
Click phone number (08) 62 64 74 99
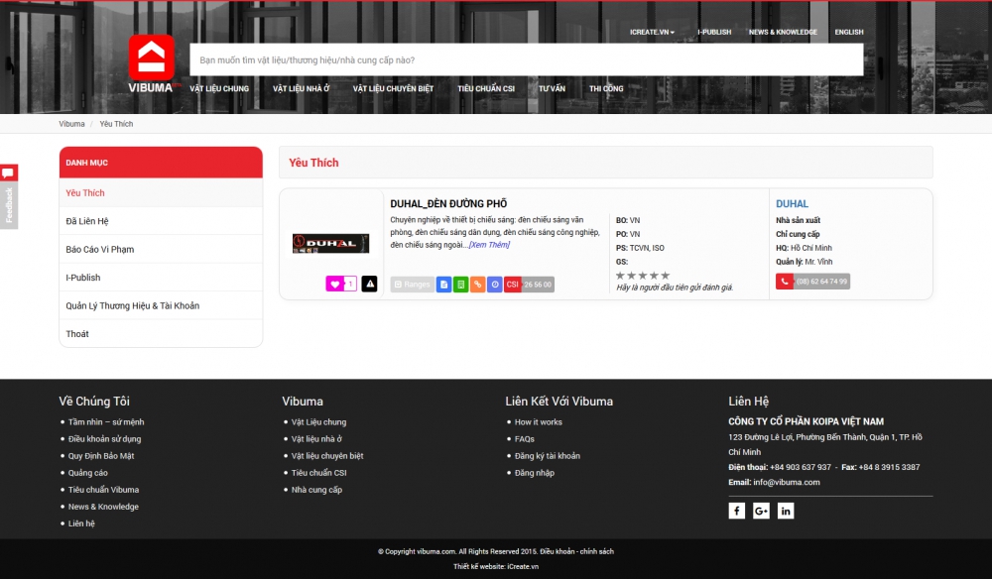tap(821, 282)
